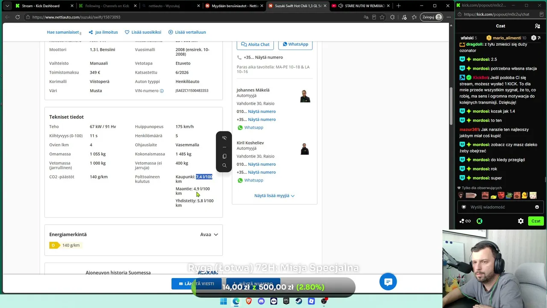Show Johannes Mäkelä's +35 number
Viewport: 547px width, 308px height.
click(262, 120)
